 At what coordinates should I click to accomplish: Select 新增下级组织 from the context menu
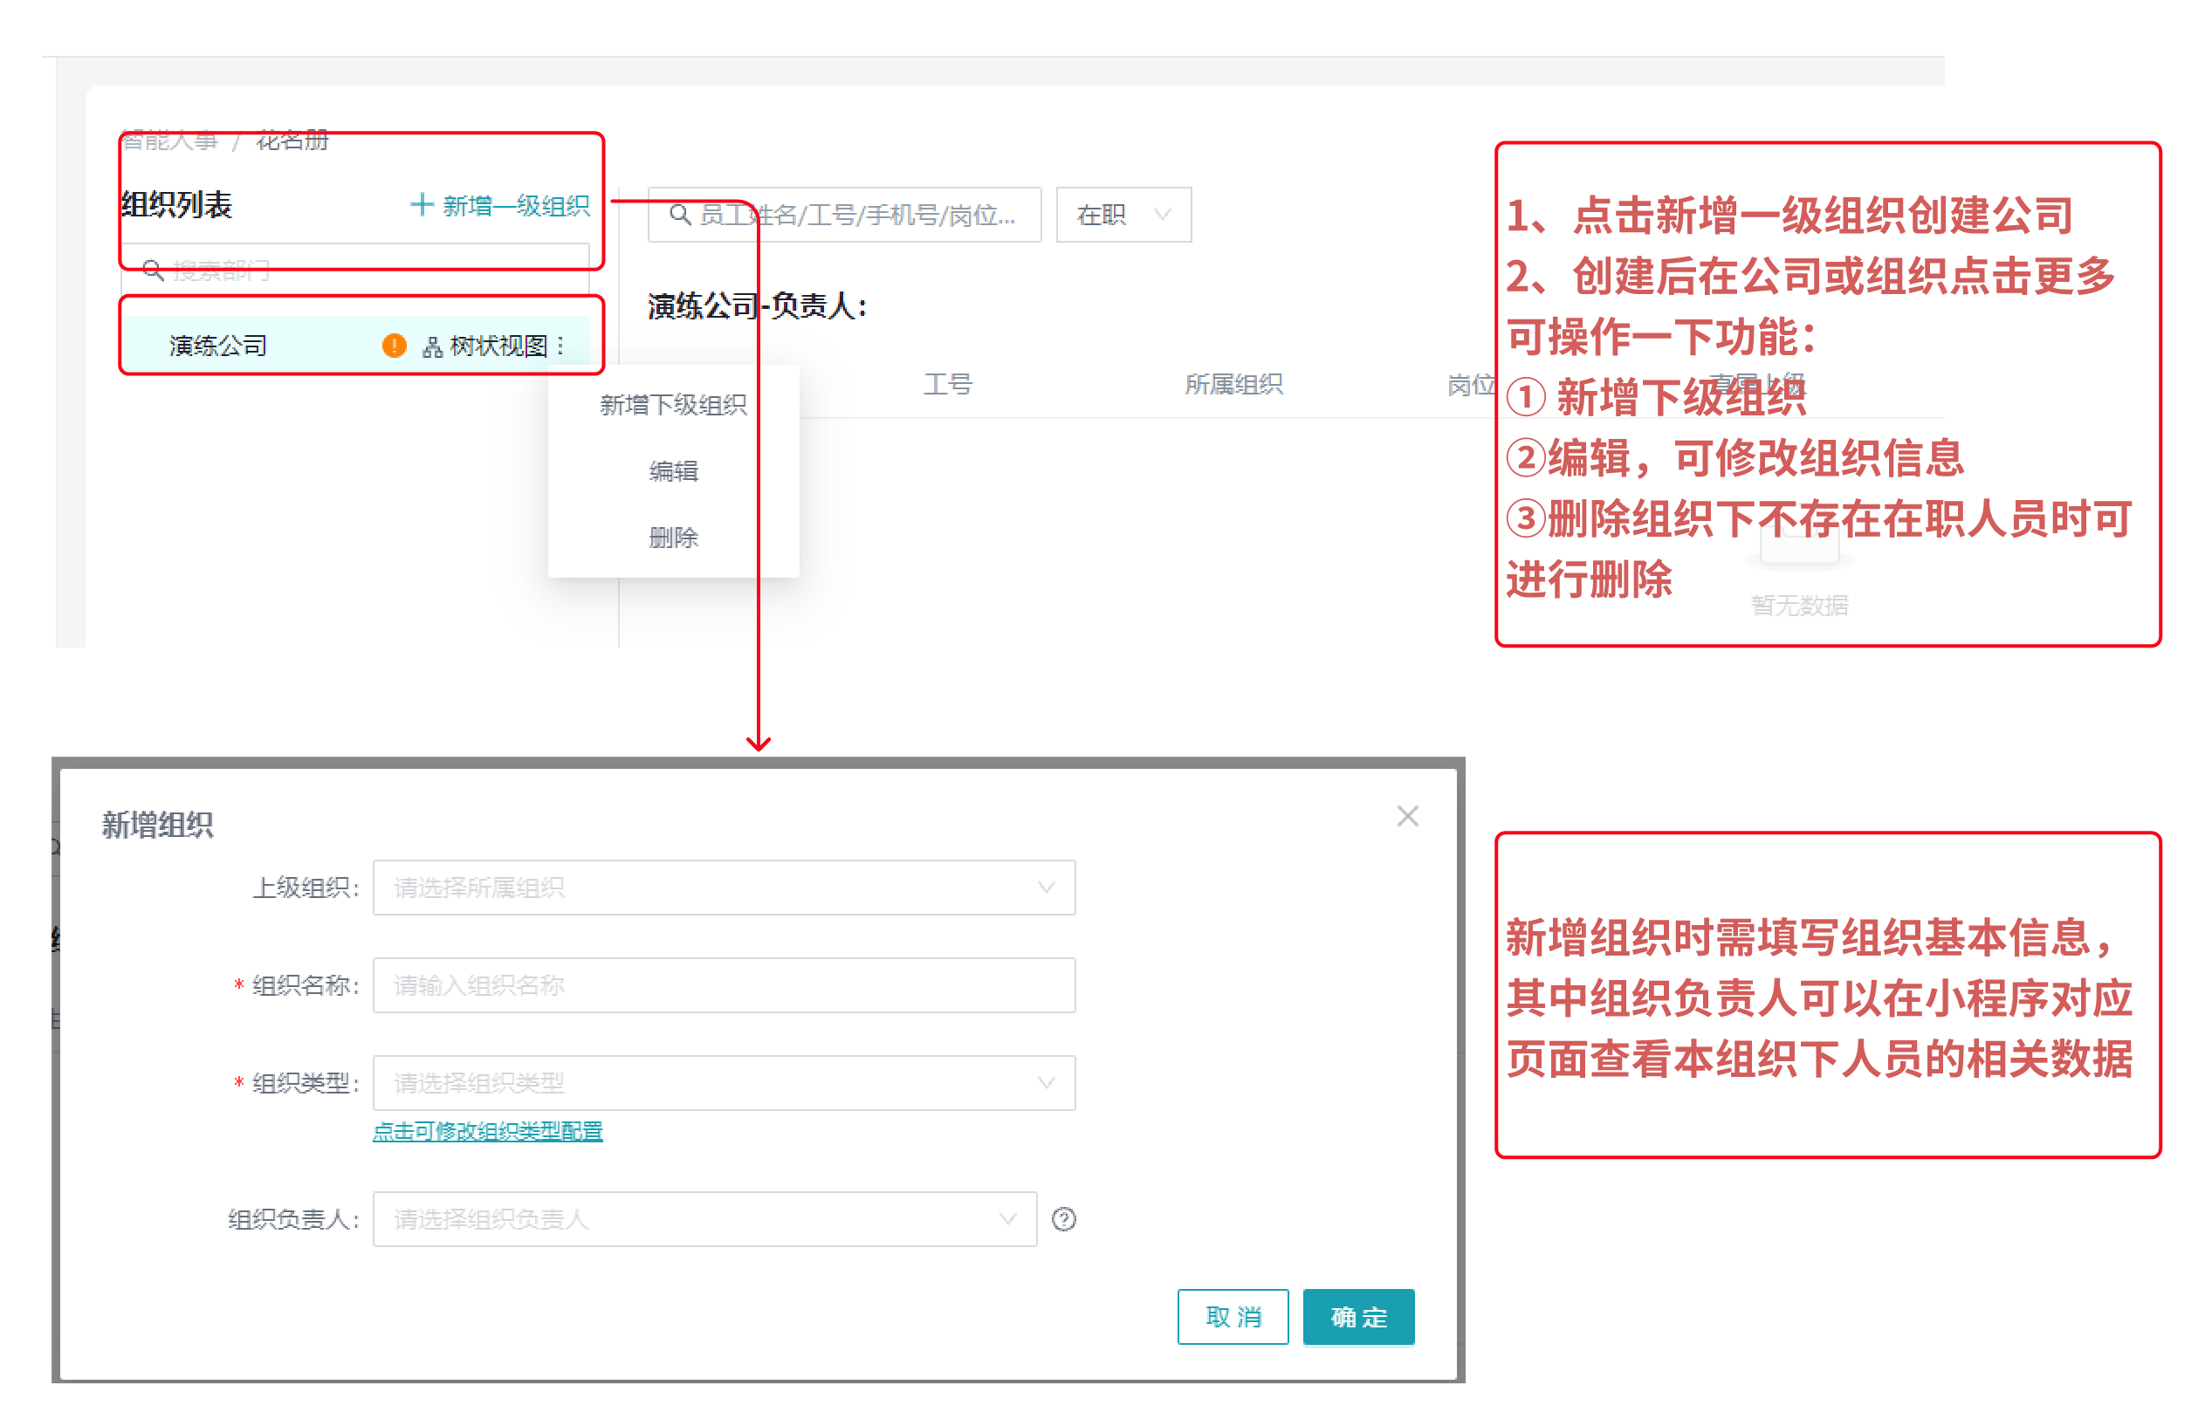coord(672,405)
